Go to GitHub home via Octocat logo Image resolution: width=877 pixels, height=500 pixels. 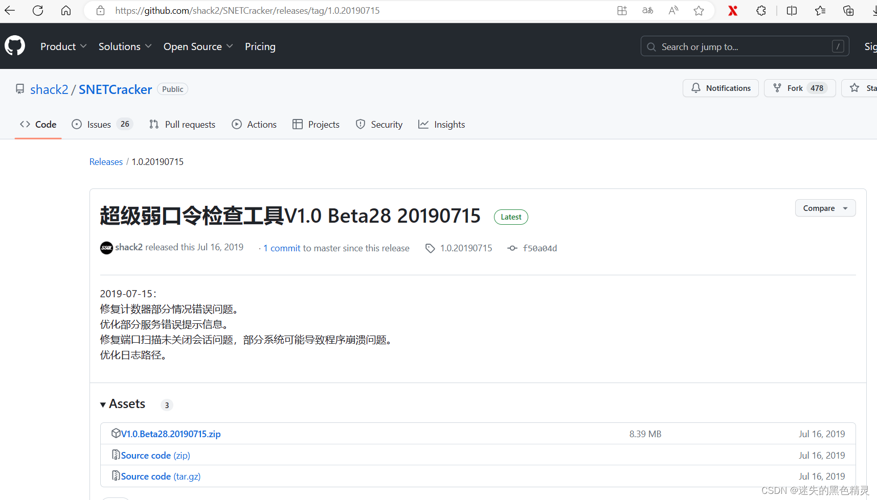15,46
